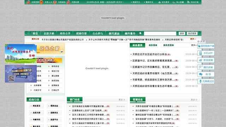This screenshot has height=127, width=226.
Task: Open 规划计划 in government info list
Action: pyautogui.click(x=55, y=71)
